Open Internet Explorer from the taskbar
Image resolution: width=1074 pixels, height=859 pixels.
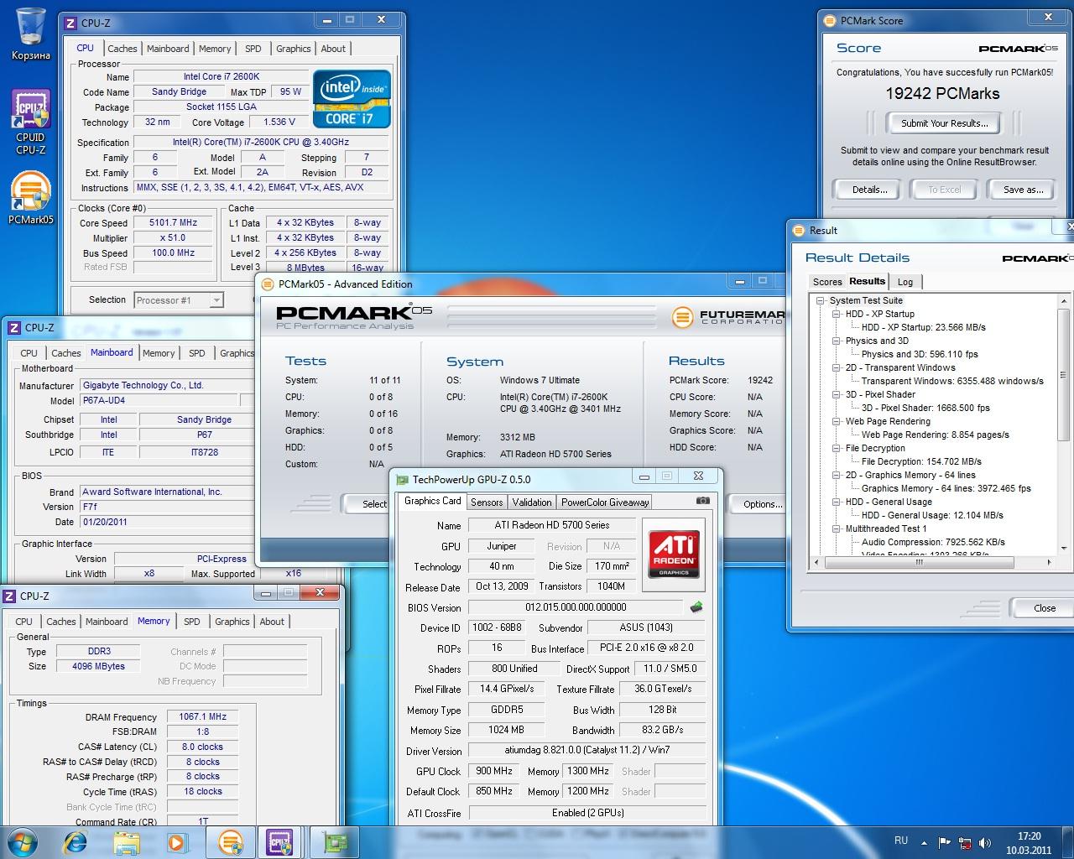(x=76, y=841)
